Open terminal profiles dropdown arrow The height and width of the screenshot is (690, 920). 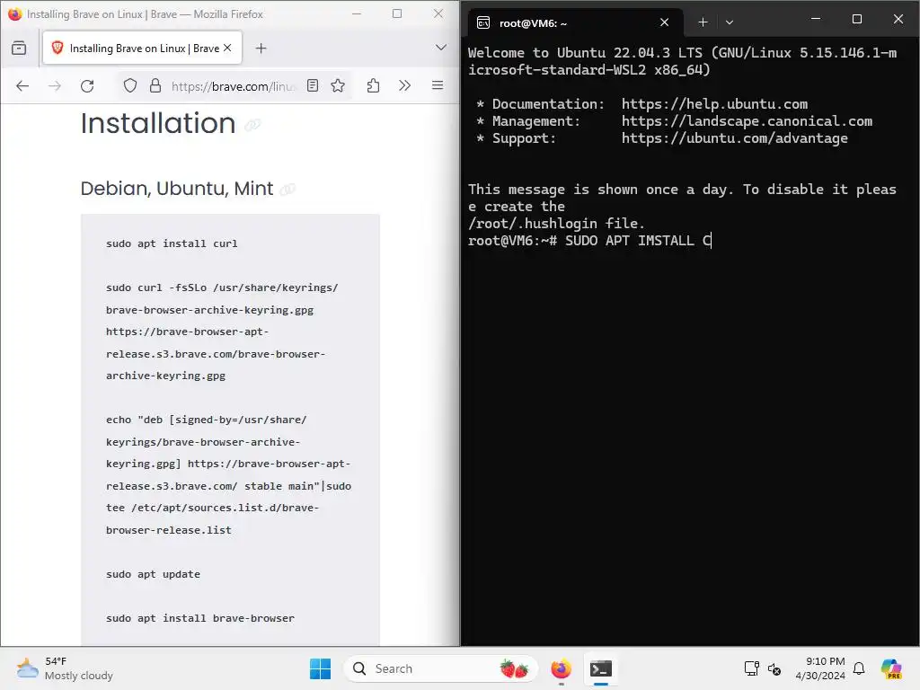pyautogui.click(x=730, y=22)
